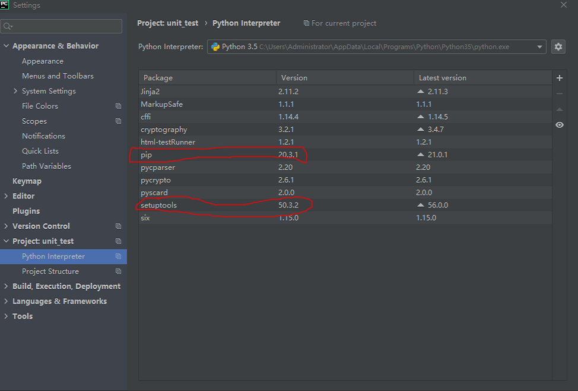
Task: Collapse the Appearance & Behavior section
Action: pyautogui.click(x=6, y=46)
